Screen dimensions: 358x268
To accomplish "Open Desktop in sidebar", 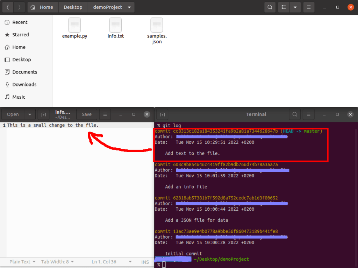I will (26, 59).
